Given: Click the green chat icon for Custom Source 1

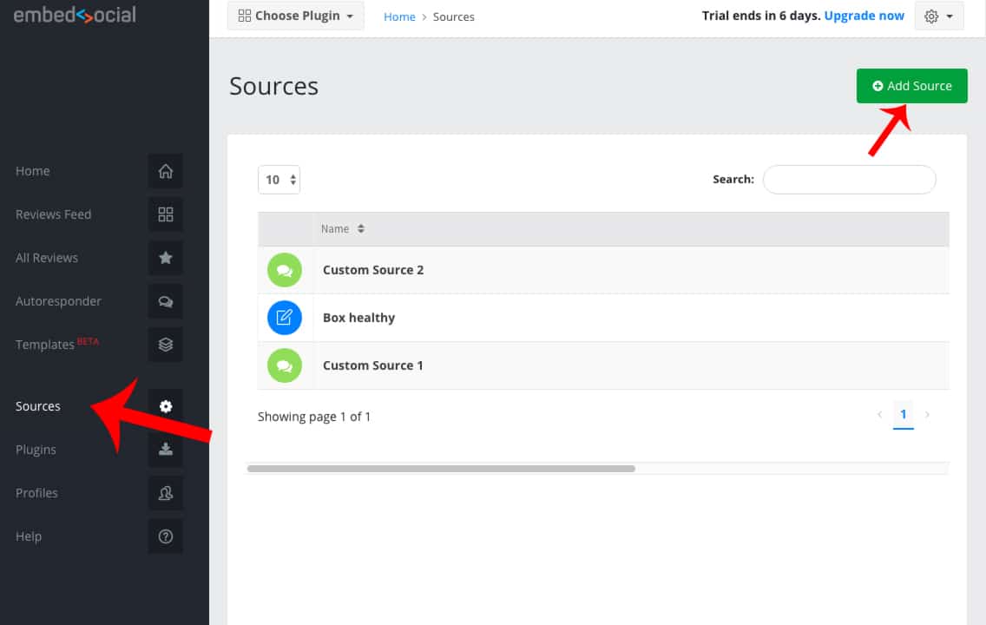Looking at the screenshot, I should pyautogui.click(x=284, y=365).
